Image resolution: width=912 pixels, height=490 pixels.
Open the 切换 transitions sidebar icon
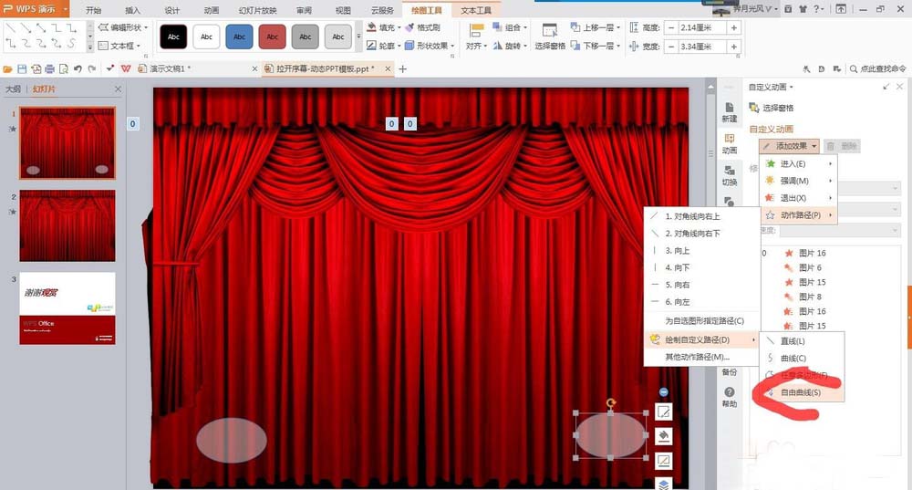[x=730, y=175]
